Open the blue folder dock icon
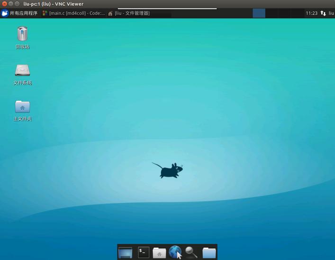The height and width of the screenshot is (260, 335). pyautogui.click(x=209, y=253)
